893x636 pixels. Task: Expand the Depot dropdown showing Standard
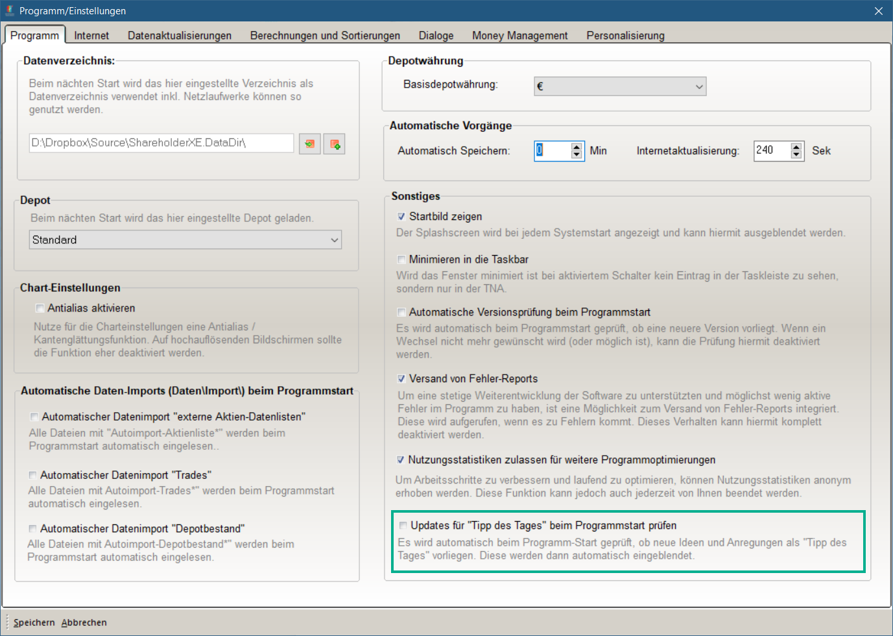(x=185, y=240)
